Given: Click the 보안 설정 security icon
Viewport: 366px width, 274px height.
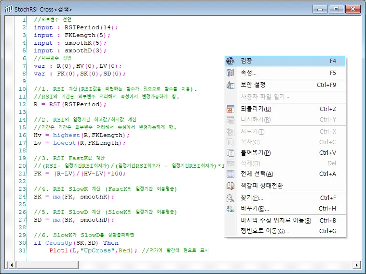Looking at the screenshot, I should (x=230, y=85).
